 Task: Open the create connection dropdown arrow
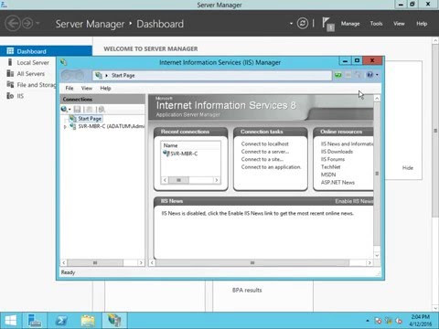click(70, 110)
